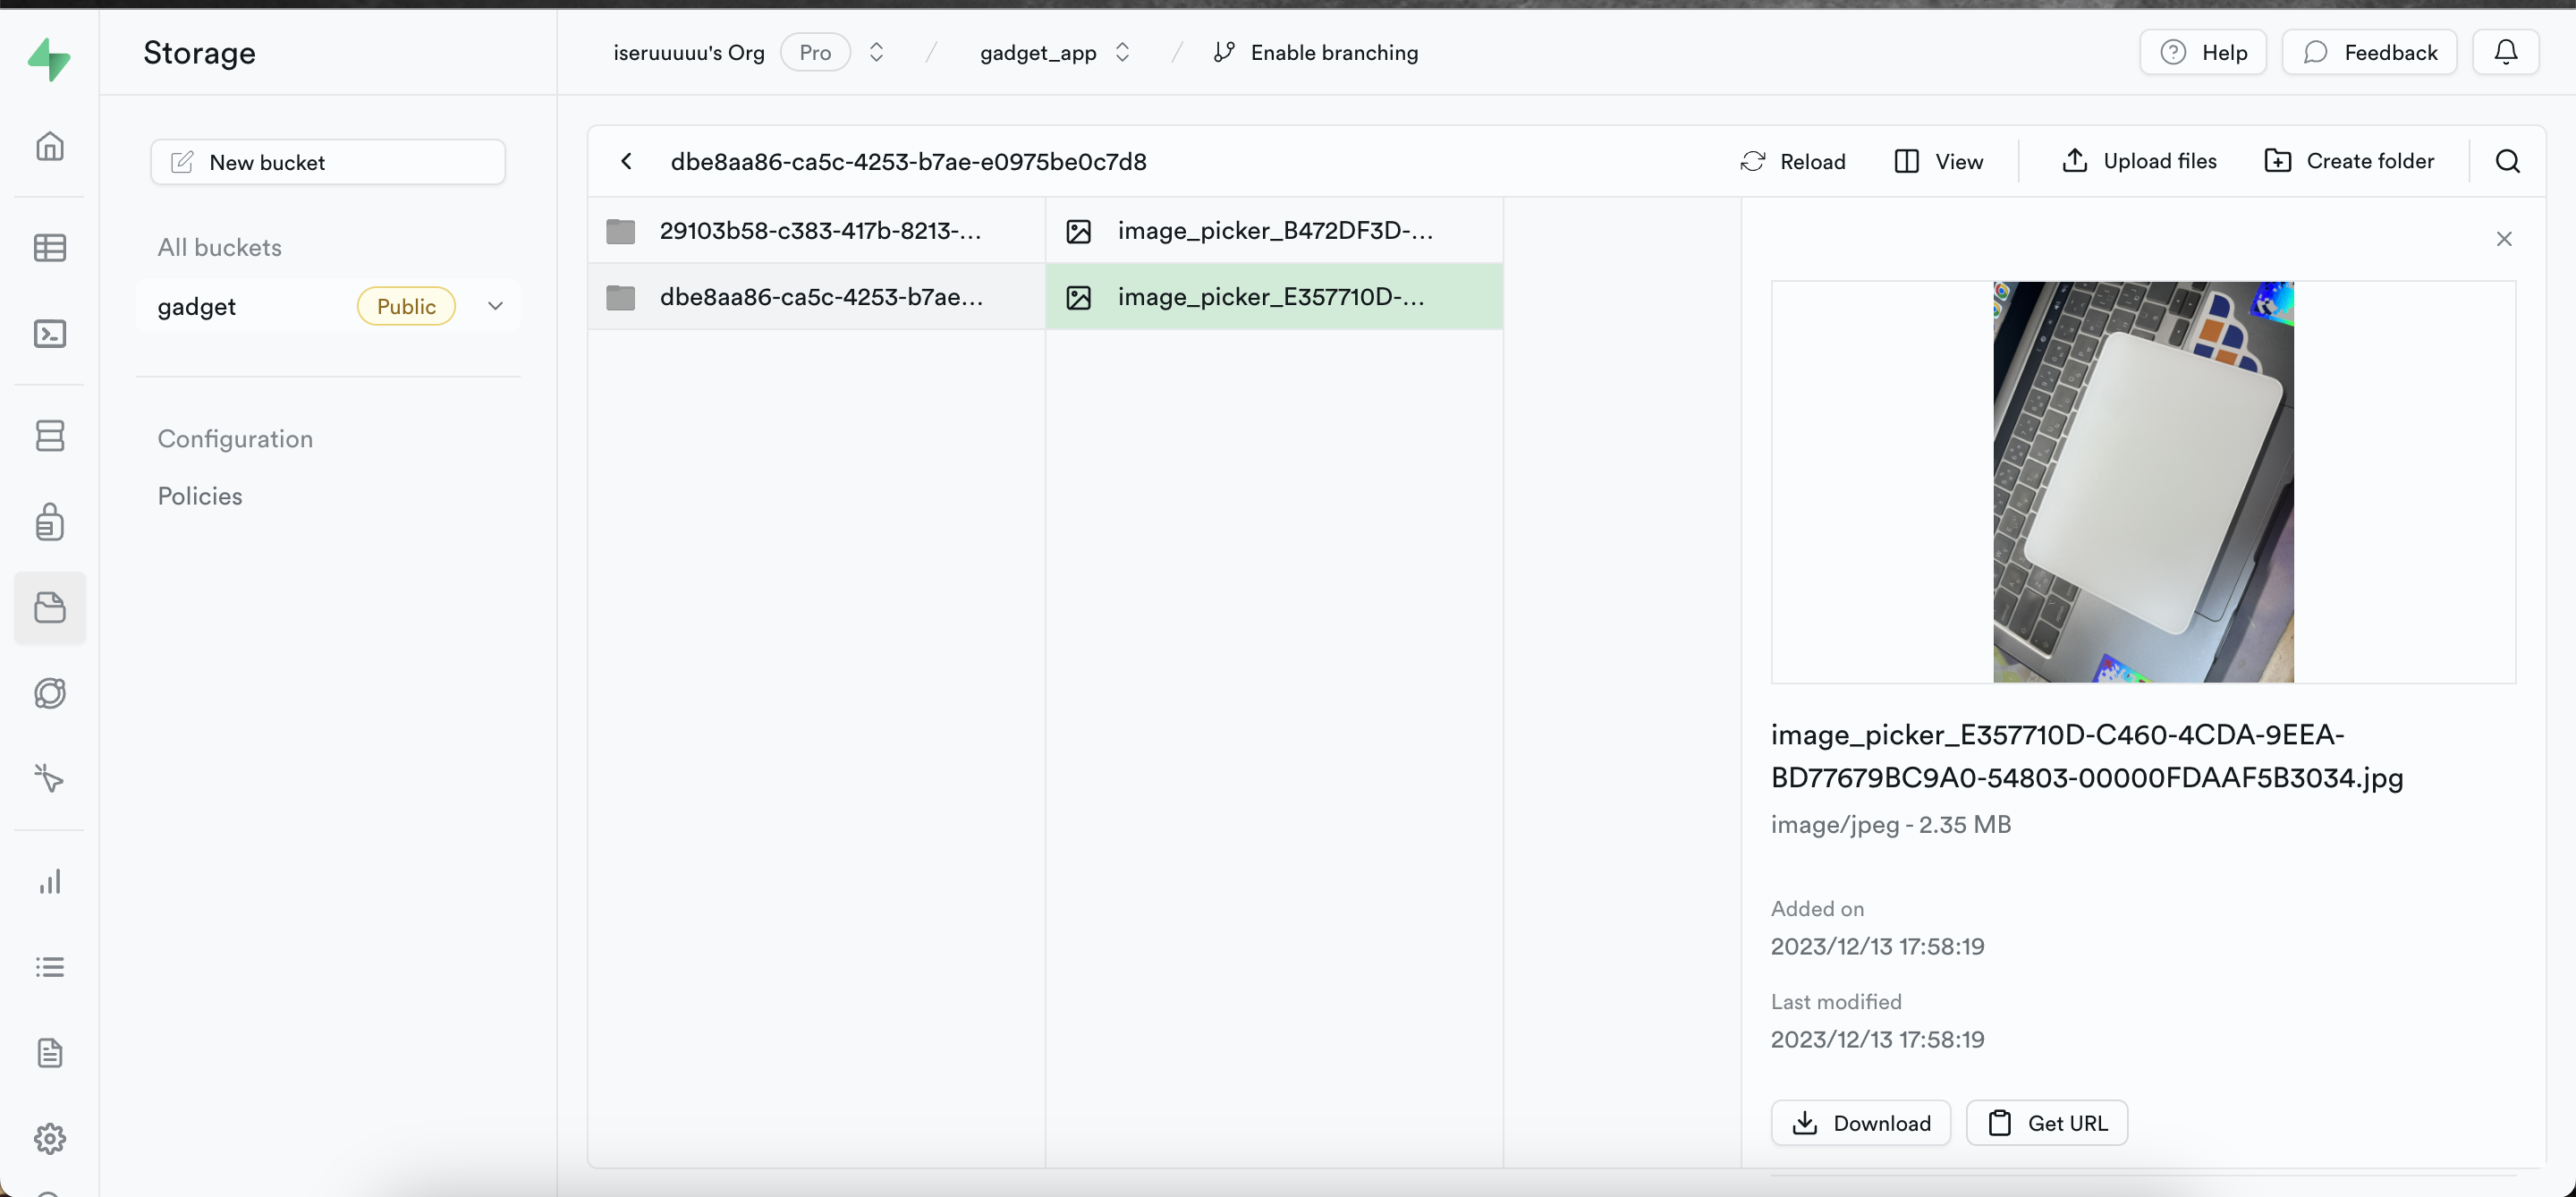Select the All buckets item
The image size is (2576, 1197).
click(x=219, y=247)
